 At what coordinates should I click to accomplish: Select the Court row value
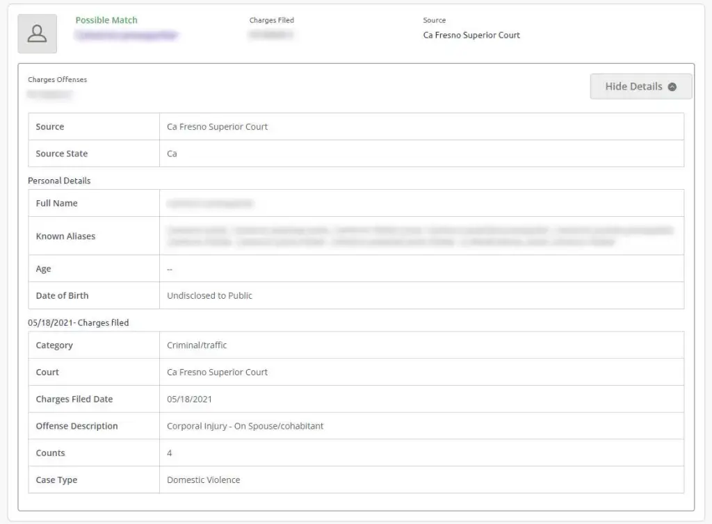217,372
